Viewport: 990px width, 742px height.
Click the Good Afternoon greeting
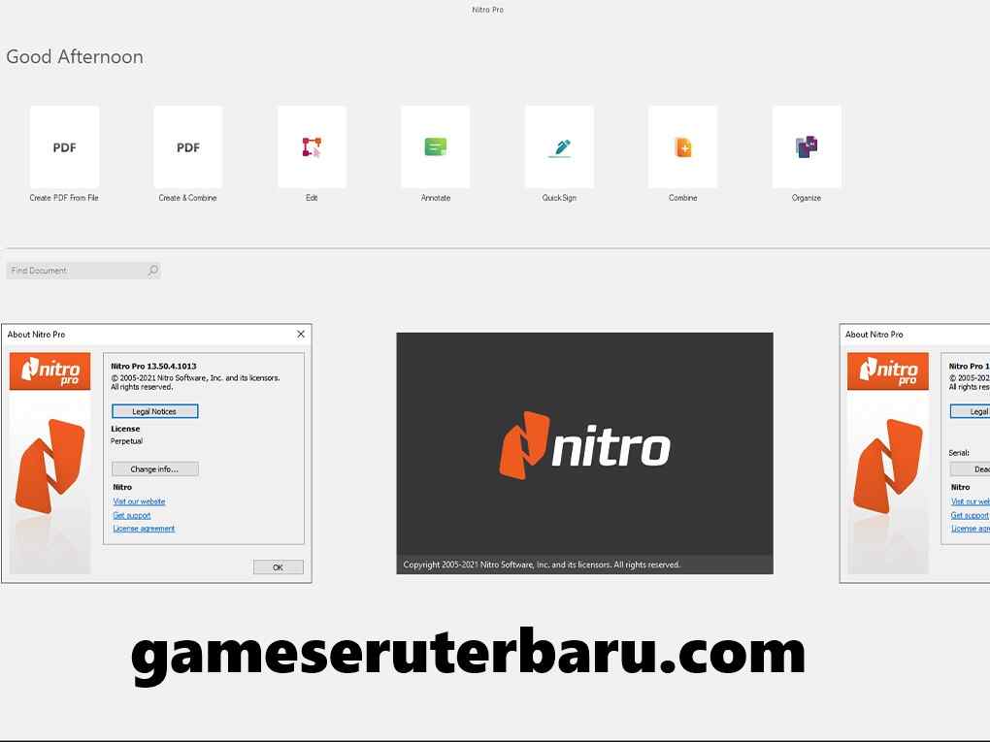(75, 57)
